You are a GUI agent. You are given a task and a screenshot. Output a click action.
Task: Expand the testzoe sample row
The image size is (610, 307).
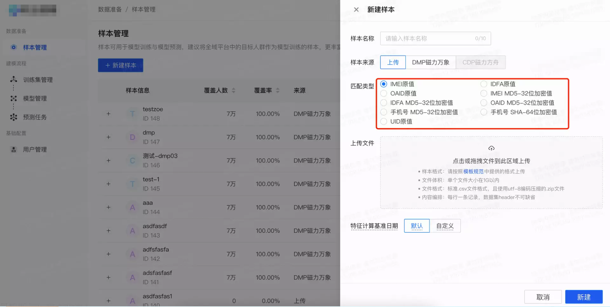108,114
